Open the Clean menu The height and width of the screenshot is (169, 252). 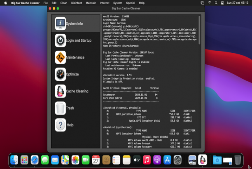pos(64,3)
